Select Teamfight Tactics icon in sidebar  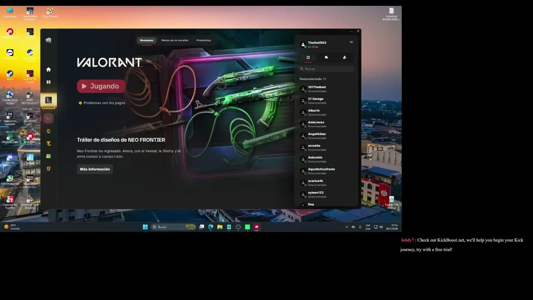click(48, 144)
